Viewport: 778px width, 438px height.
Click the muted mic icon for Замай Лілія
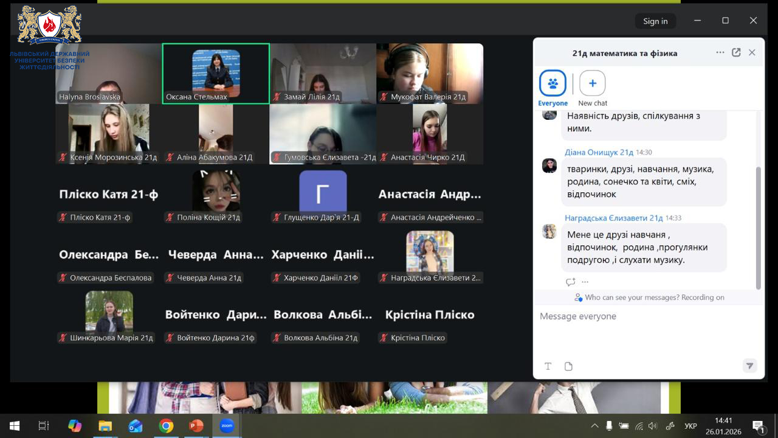(277, 97)
